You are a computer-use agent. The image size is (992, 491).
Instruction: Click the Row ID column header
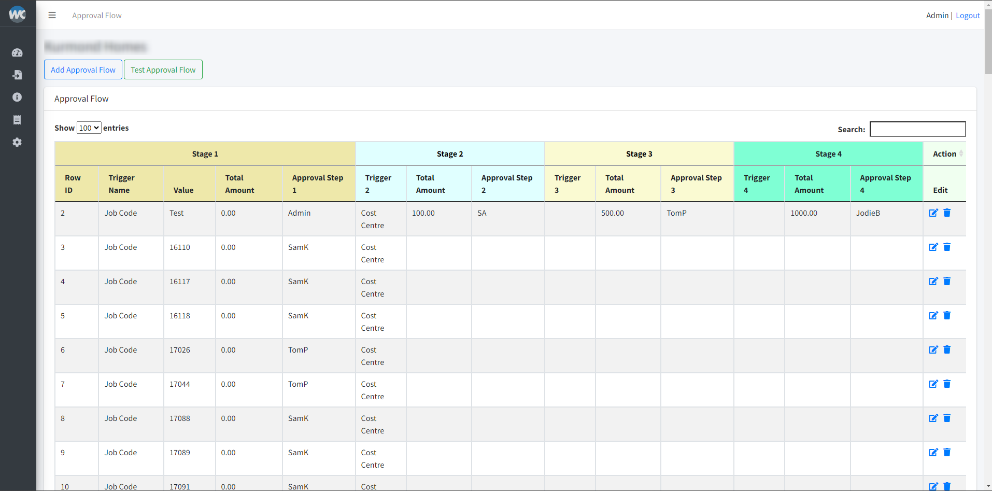click(77, 184)
